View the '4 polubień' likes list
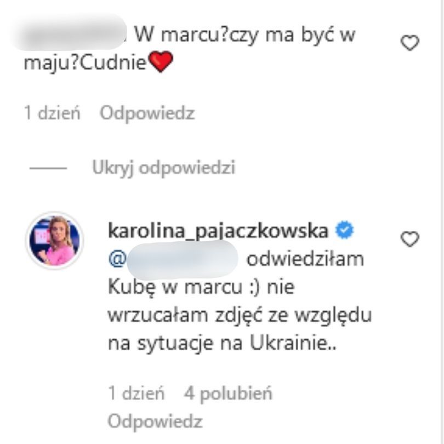444x444 pixels. (228, 394)
